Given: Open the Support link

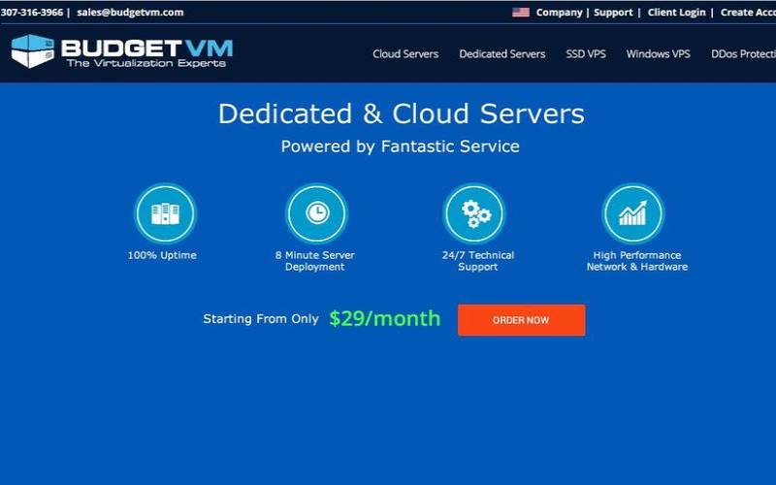Looking at the screenshot, I should (613, 13).
